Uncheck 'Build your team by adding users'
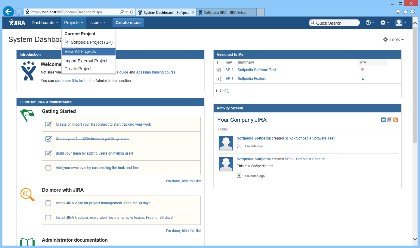420x248 pixels. click(48, 153)
